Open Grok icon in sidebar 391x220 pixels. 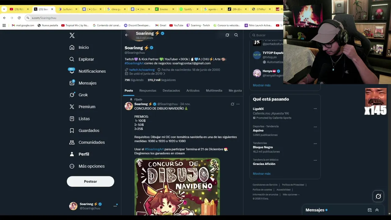(72, 95)
